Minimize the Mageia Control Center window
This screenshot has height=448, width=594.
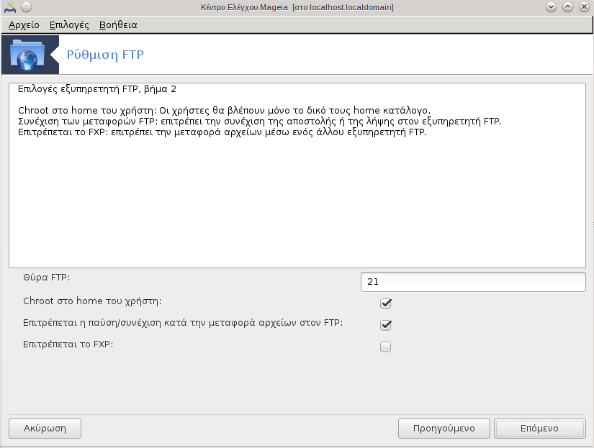[x=552, y=7]
